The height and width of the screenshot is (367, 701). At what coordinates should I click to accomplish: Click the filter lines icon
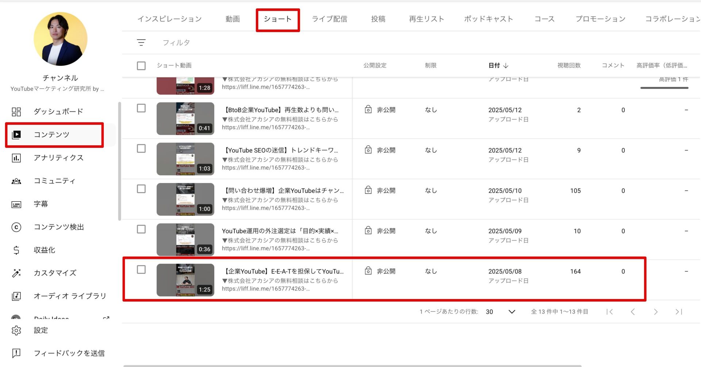[x=141, y=43]
